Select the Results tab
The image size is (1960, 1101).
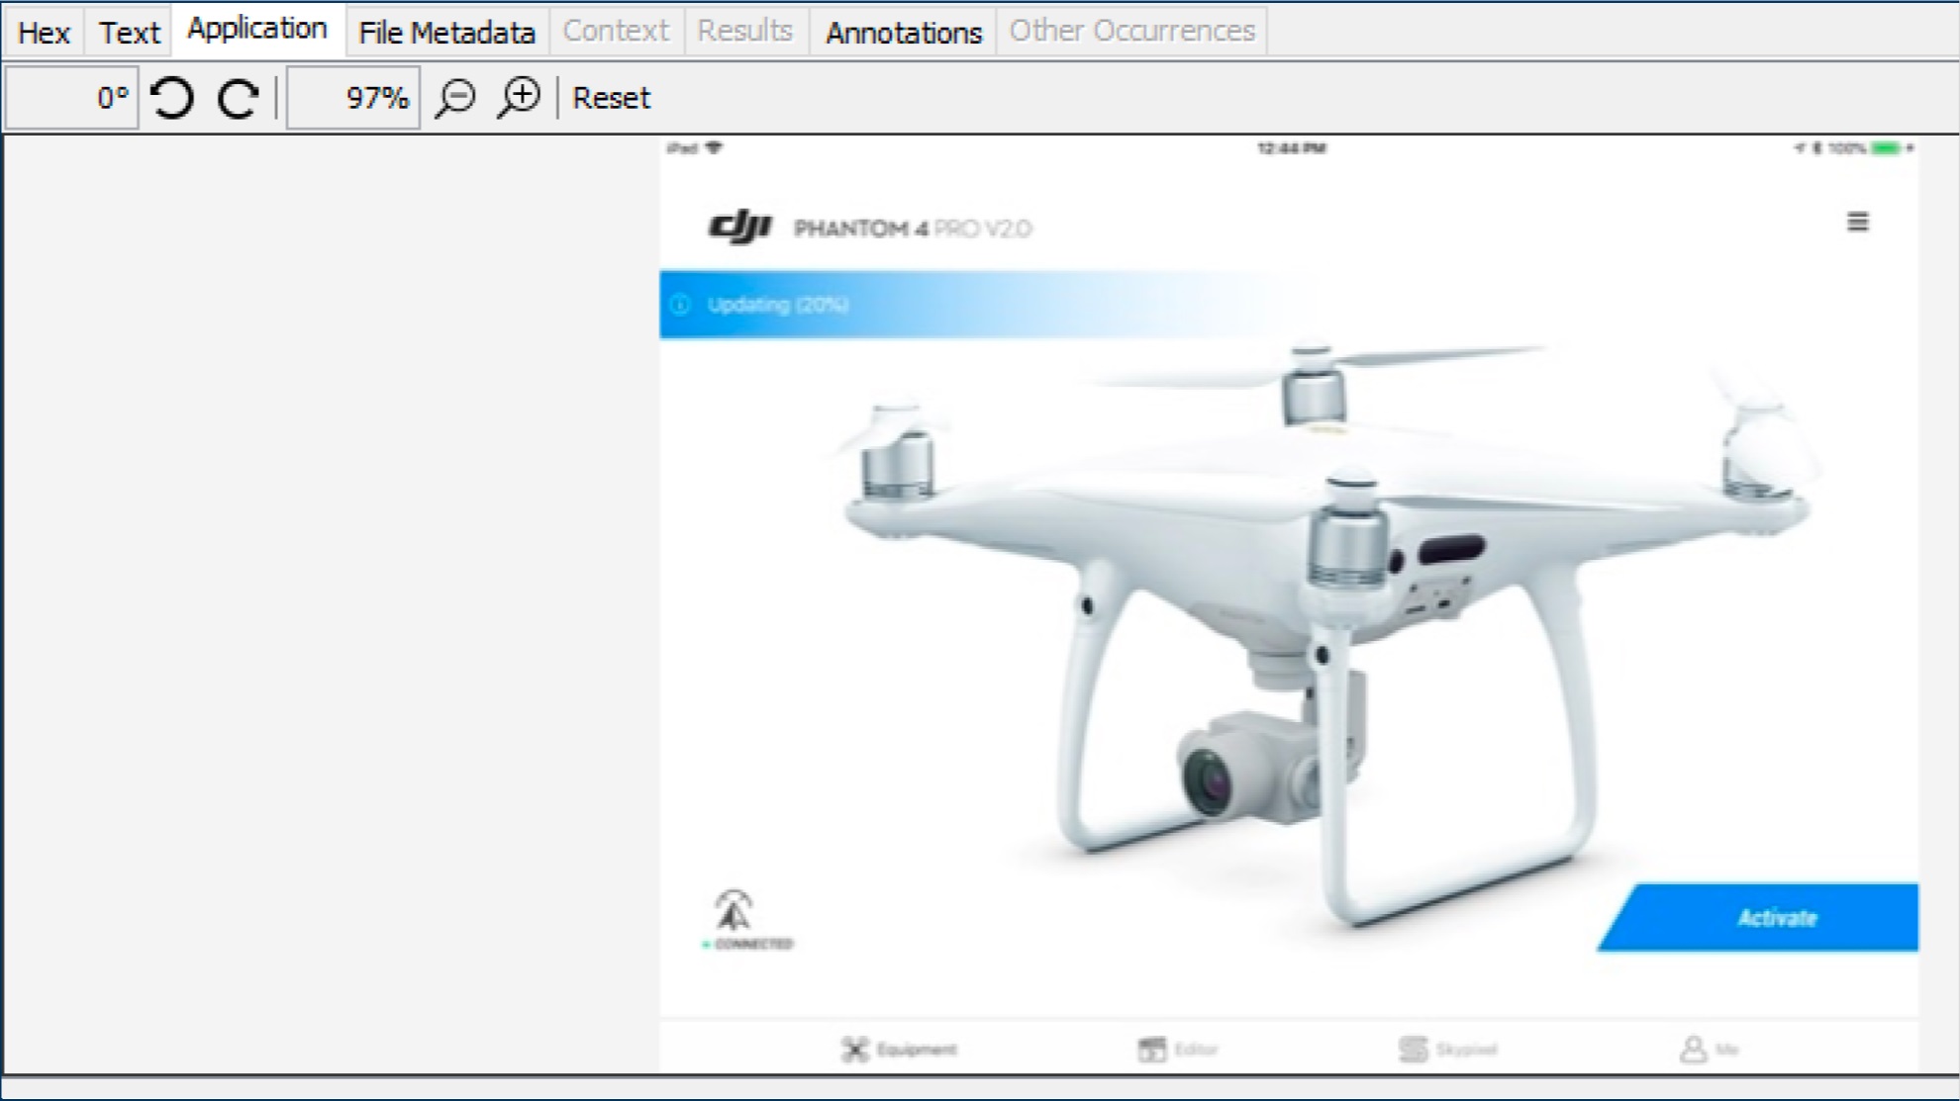(x=745, y=31)
